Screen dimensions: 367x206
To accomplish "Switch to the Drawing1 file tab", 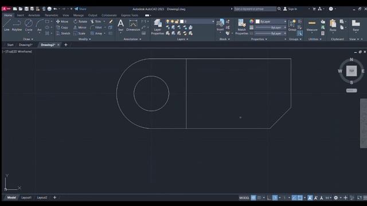I will (x=25, y=45).
